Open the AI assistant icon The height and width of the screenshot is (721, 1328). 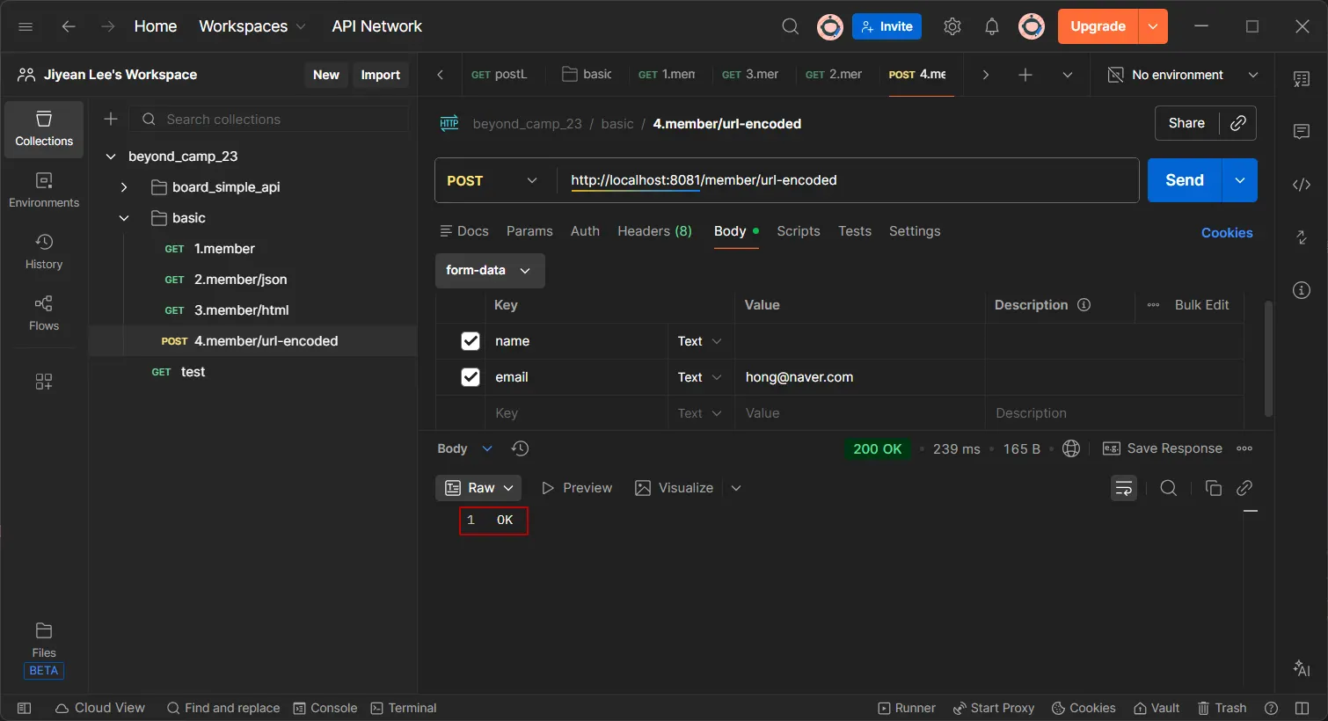pos(1302,668)
